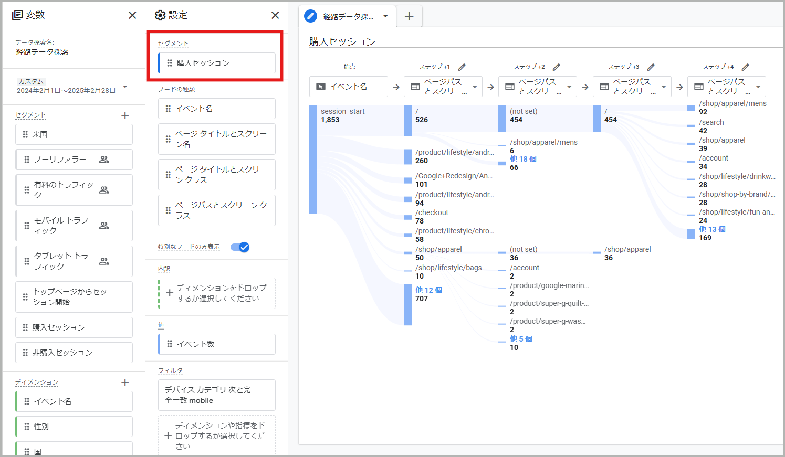Close the 変数 panel
Image resolution: width=785 pixels, height=457 pixels.
point(132,15)
